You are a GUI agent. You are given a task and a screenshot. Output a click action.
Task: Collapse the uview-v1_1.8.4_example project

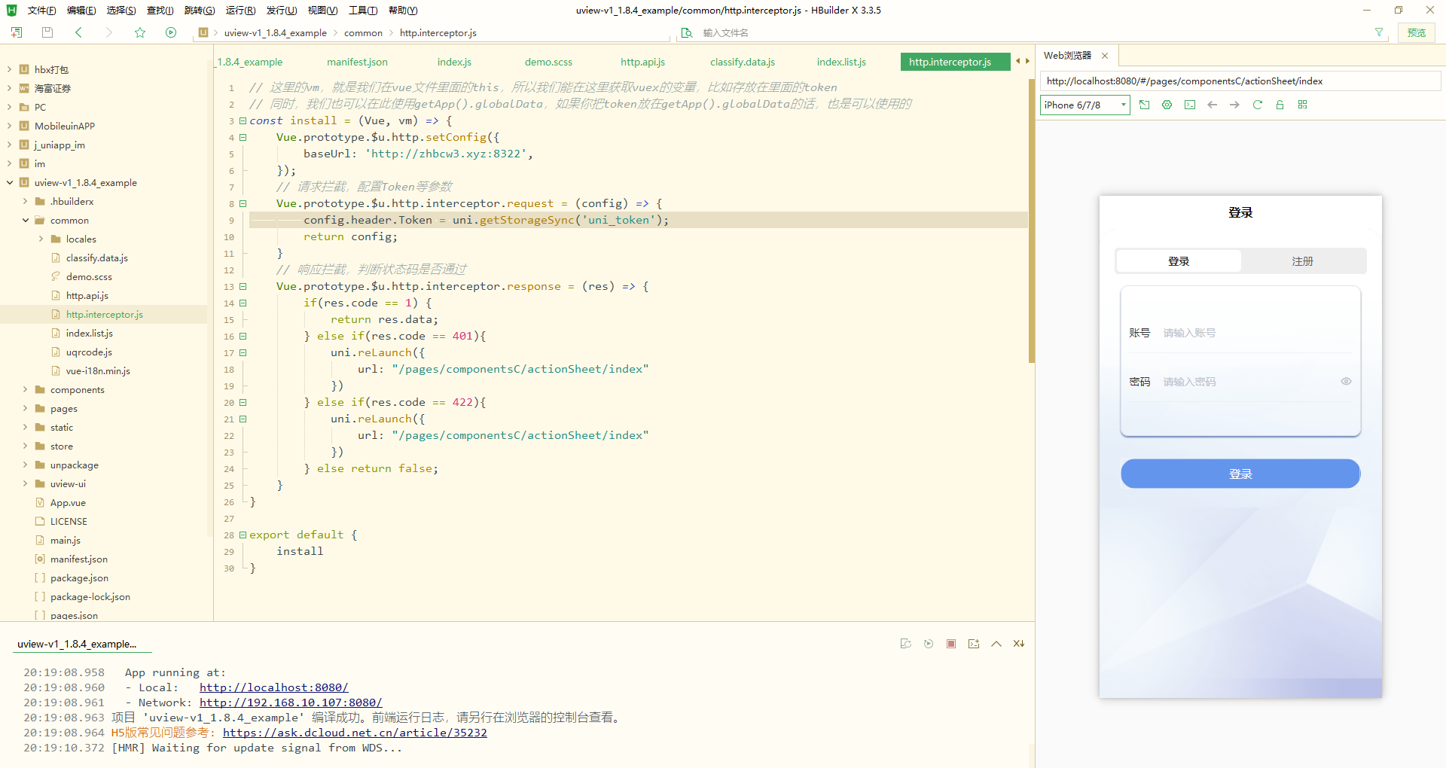pyautogui.click(x=9, y=182)
